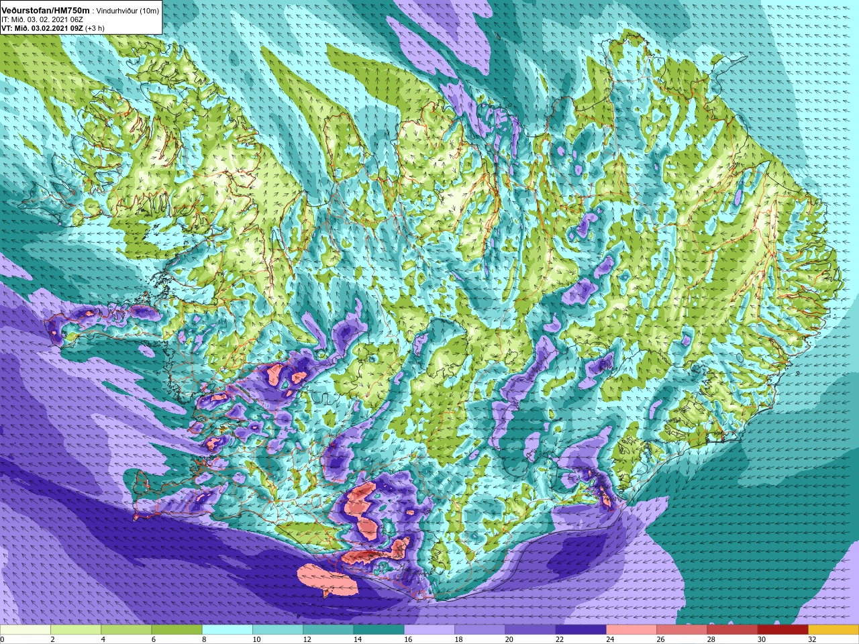Click the "(+3 h)" forecast offset text
The width and height of the screenshot is (859, 644).
95,28
